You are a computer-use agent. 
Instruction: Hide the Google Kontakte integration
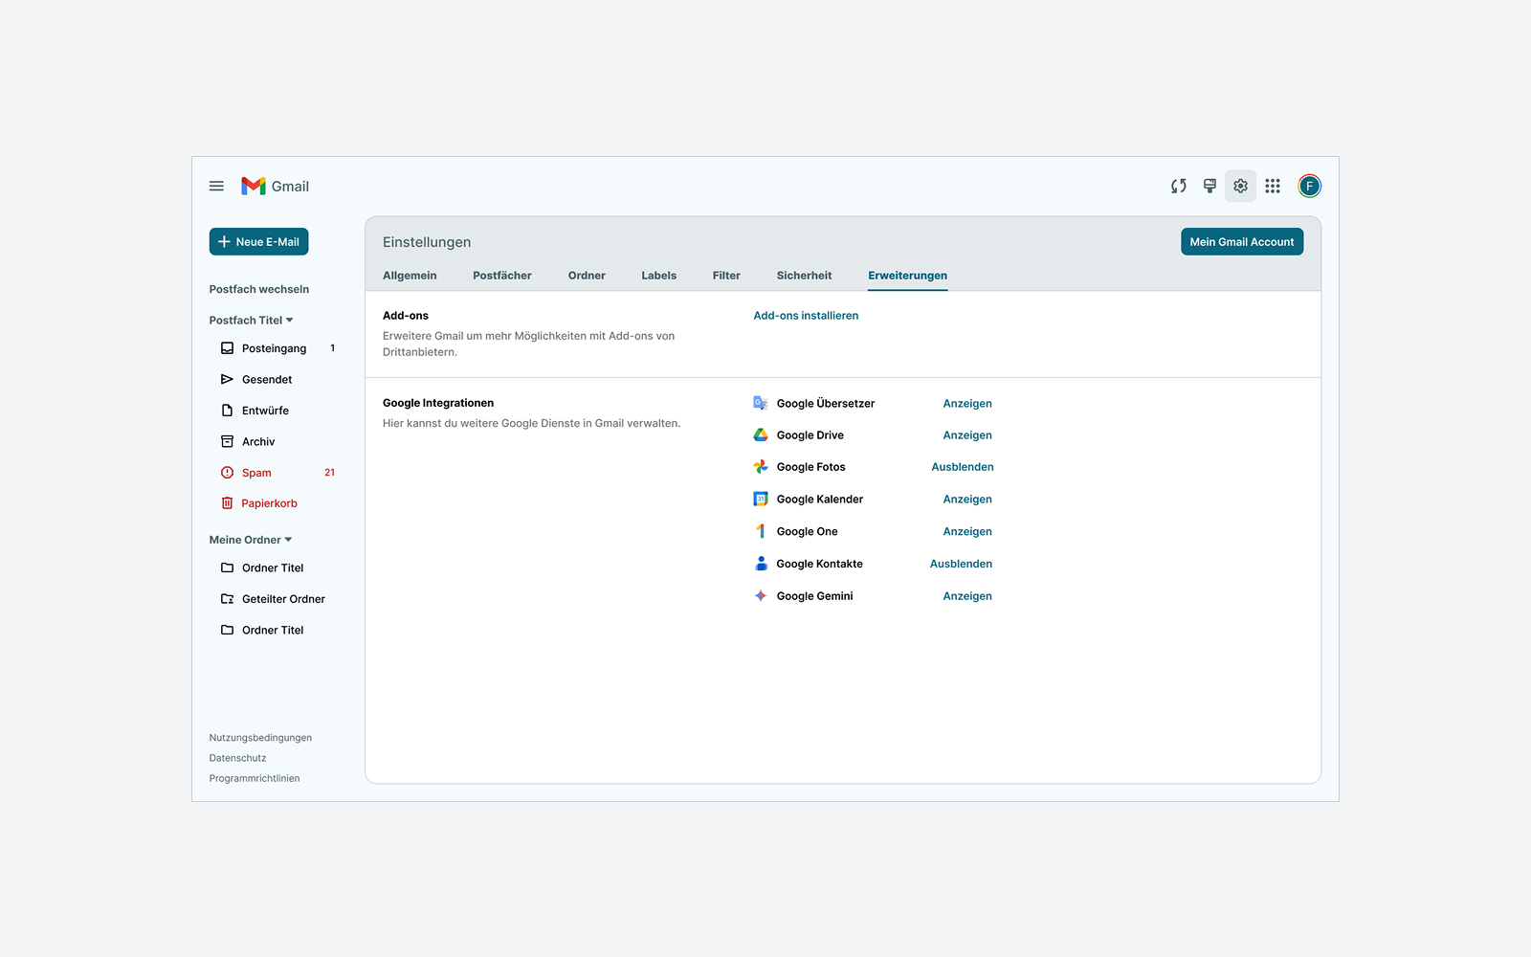click(x=961, y=564)
